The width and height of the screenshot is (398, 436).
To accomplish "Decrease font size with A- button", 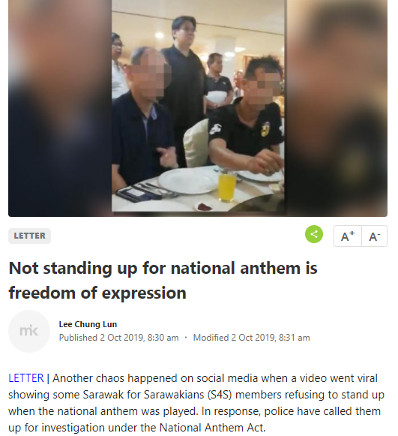I will 375,236.
